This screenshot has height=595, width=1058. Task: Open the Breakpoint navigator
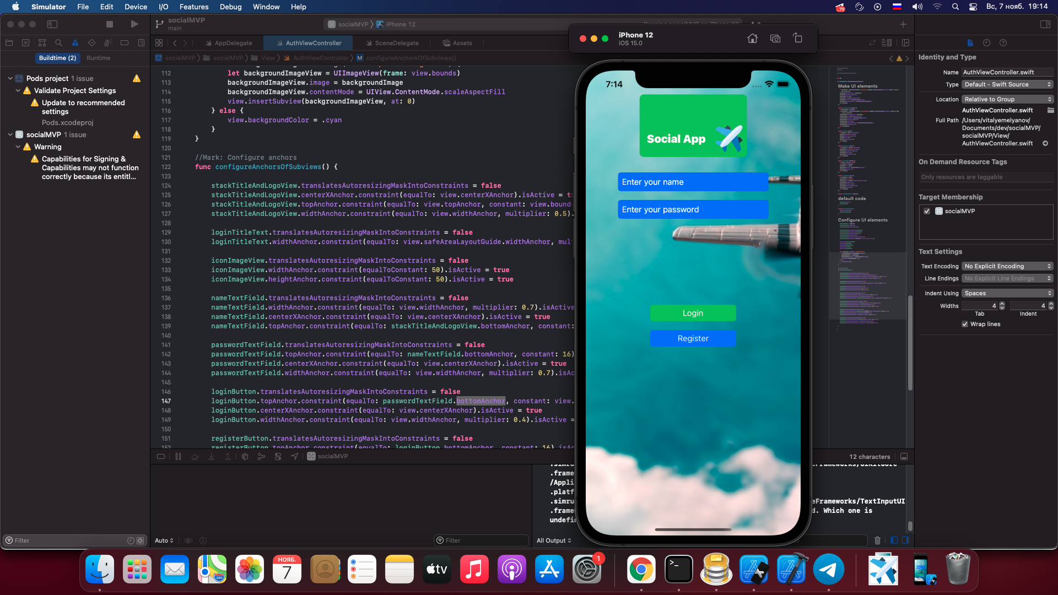coord(125,43)
